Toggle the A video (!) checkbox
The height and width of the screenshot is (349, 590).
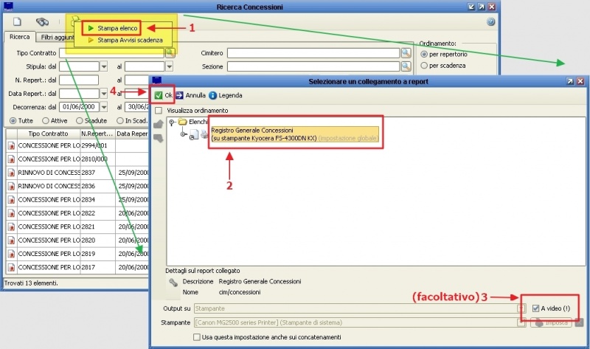536,308
